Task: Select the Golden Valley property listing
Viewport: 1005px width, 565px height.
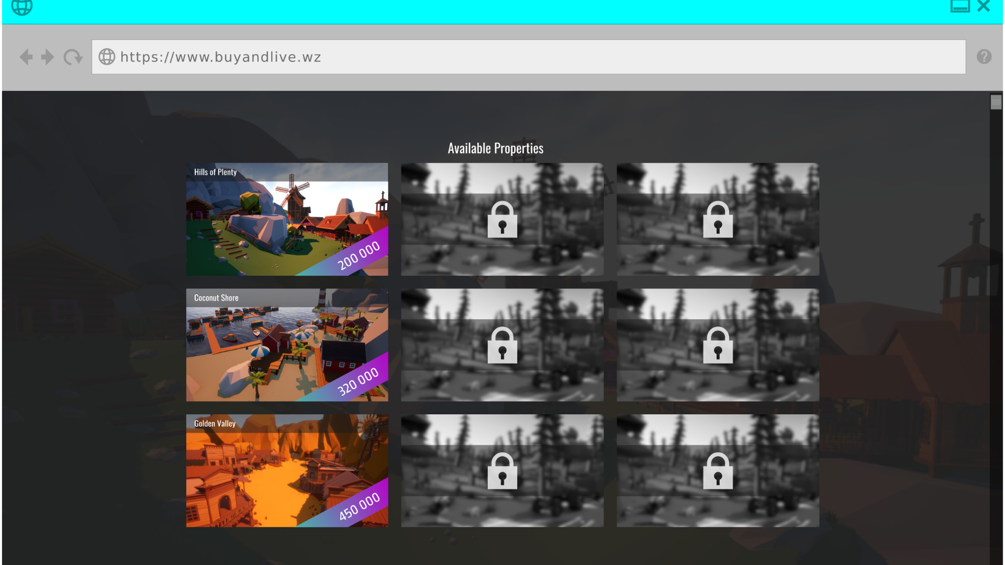Action: pyautogui.click(x=287, y=470)
